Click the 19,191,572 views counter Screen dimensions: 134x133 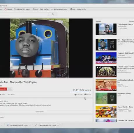pyautogui.click(x=82, y=90)
